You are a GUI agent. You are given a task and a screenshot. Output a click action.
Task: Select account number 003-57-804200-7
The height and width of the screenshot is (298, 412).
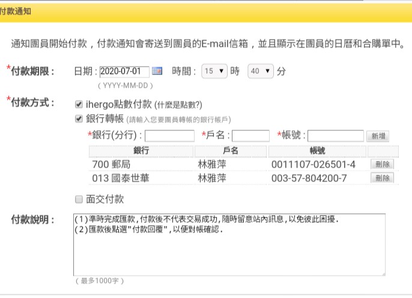309,178
